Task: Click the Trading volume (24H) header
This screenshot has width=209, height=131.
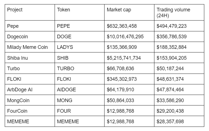Action: 179,12
